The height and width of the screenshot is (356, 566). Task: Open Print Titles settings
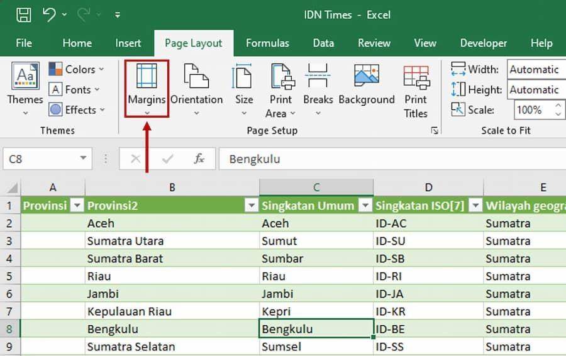click(416, 91)
